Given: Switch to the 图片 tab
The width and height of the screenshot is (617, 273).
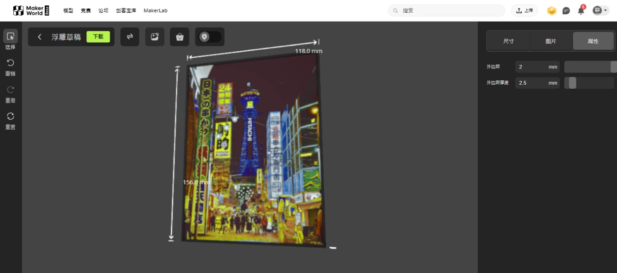Looking at the screenshot, I should click(551, 41).
